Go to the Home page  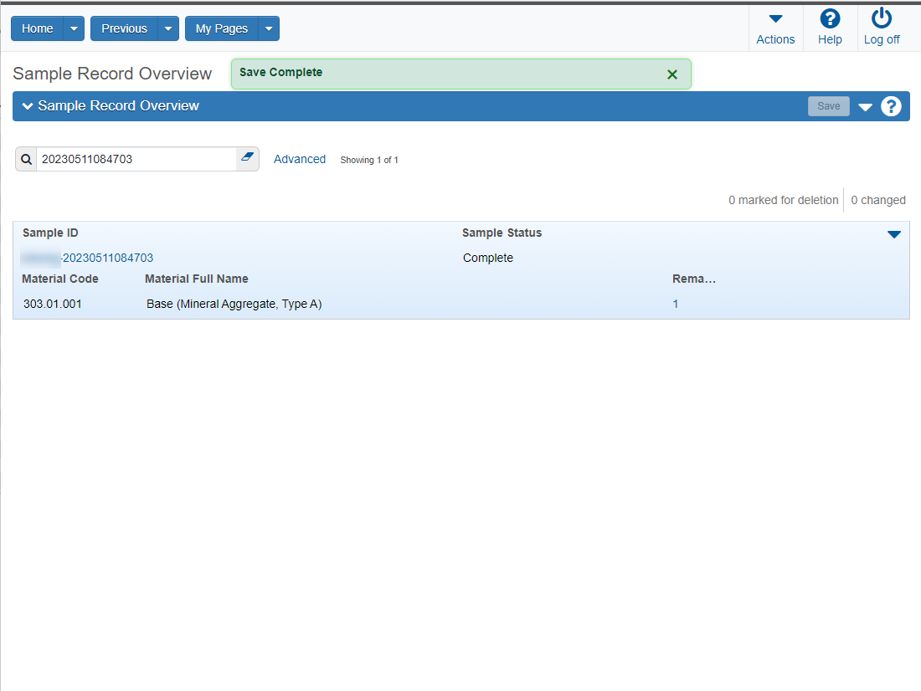[37, 28]
